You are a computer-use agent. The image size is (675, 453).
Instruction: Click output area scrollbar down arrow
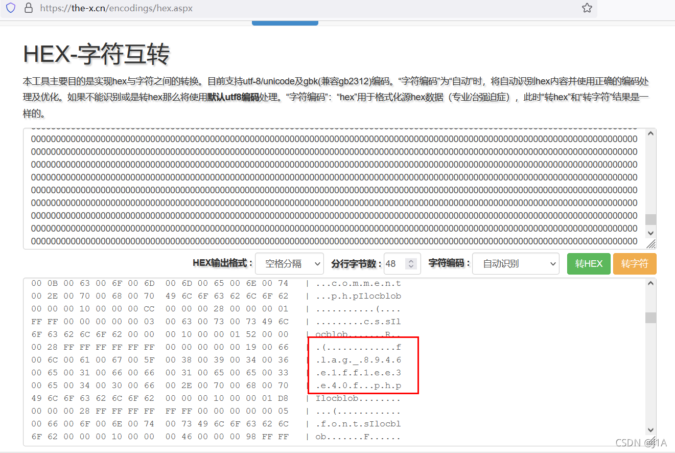tap(650, 429)
